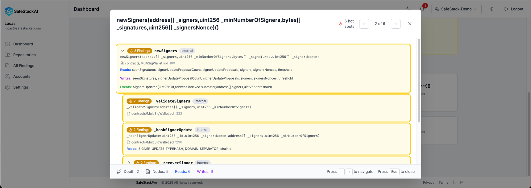This screenshot has height=188, width=531.
Task: Click the All Findings document icon
Action: [7, 66]
